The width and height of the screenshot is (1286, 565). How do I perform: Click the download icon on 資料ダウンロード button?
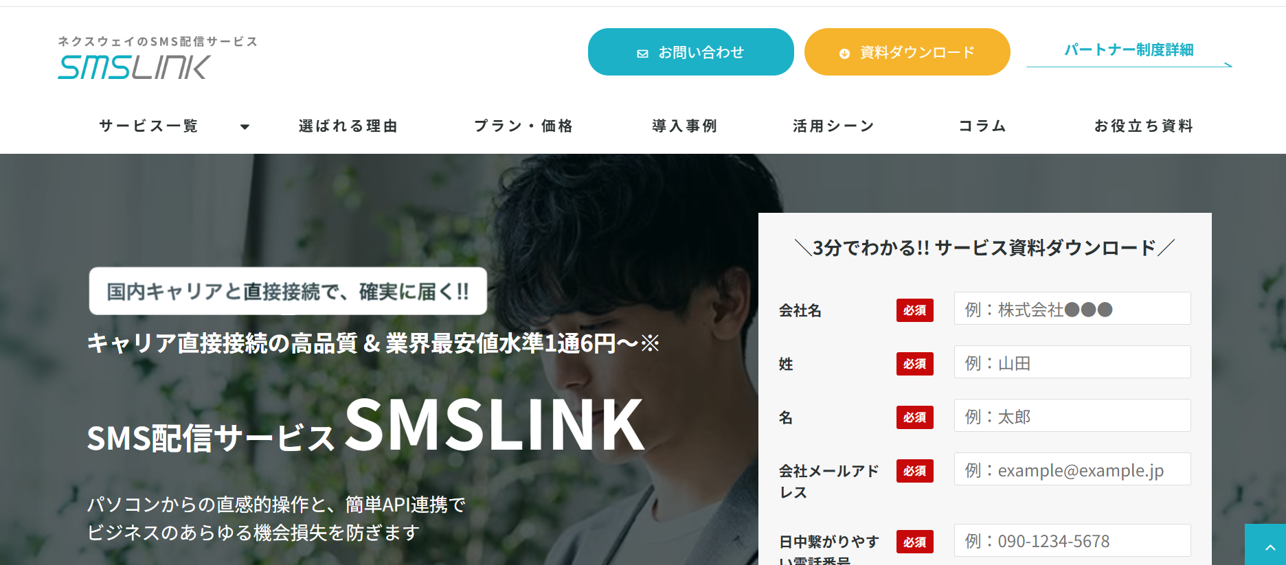pyautogui.click(x=844, y=53)
